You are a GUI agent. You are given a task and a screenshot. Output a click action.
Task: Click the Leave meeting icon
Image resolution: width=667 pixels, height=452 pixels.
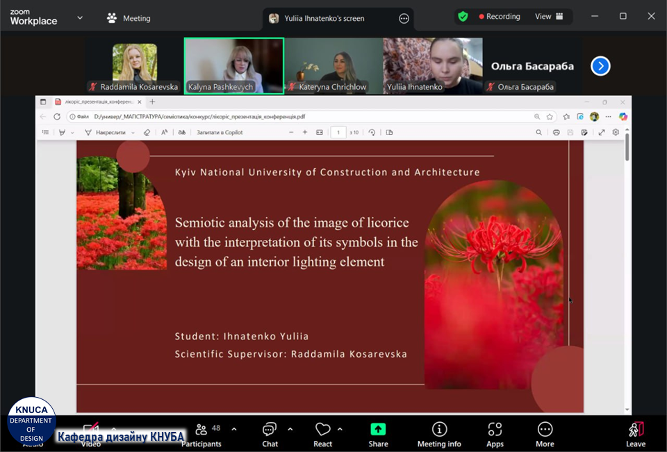click(635, 430)
